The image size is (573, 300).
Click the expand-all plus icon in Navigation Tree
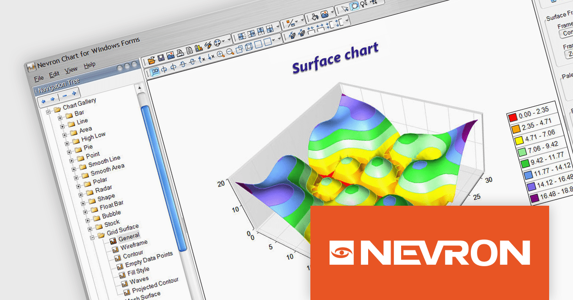(x=74, y=93)
